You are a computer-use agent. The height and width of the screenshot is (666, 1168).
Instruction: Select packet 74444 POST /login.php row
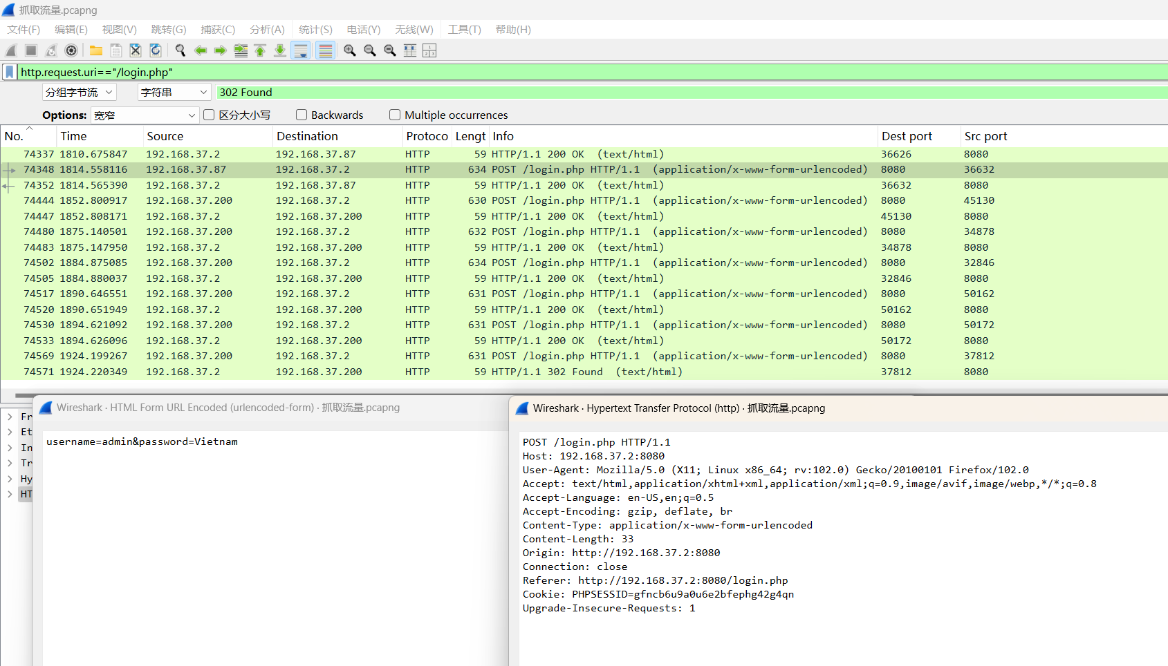pyautogui.click(x=584, y=200)
